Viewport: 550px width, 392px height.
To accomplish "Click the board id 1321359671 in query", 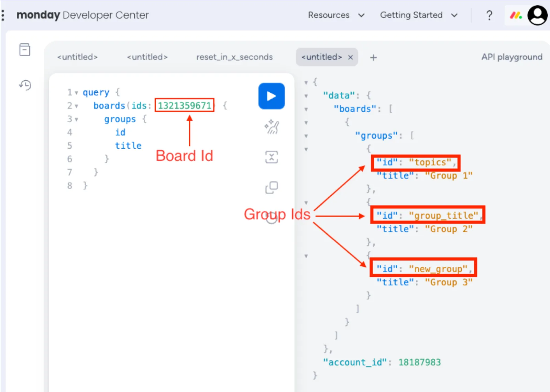I will coord(185,105).
